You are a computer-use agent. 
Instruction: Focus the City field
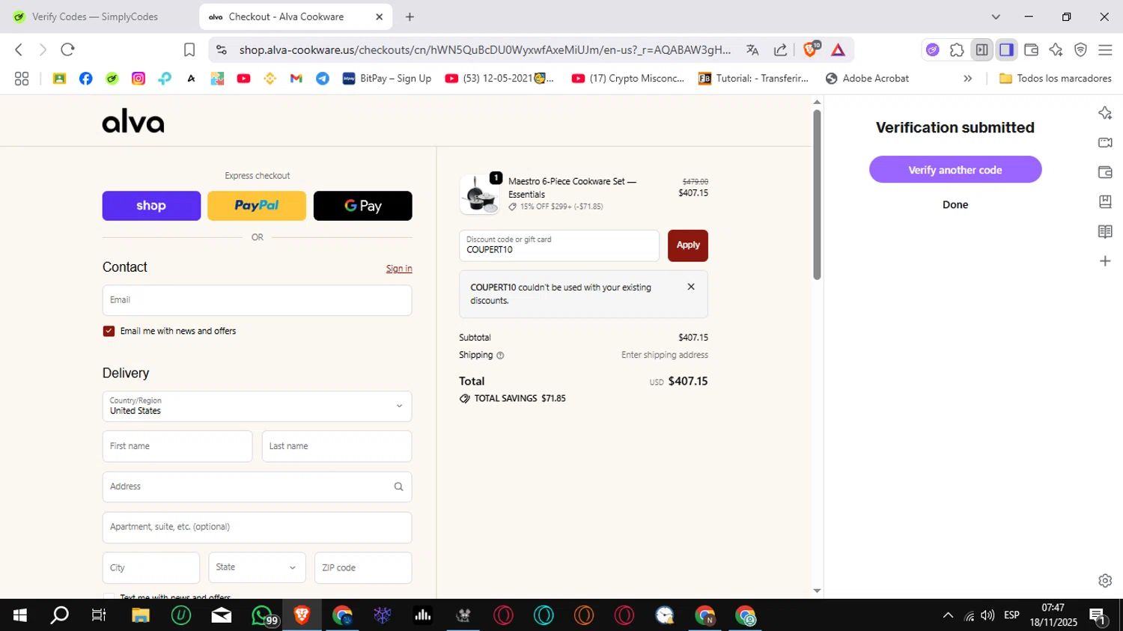pos(151,567)
